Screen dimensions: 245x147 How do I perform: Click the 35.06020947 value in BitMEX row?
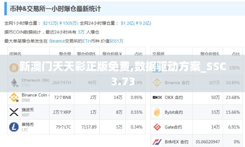[208, 142]
